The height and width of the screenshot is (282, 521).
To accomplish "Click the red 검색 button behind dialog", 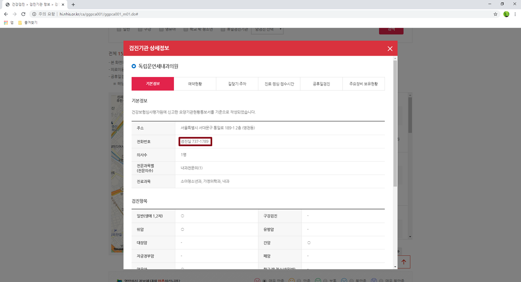I will pyautogui.click(x=391, y=31).
